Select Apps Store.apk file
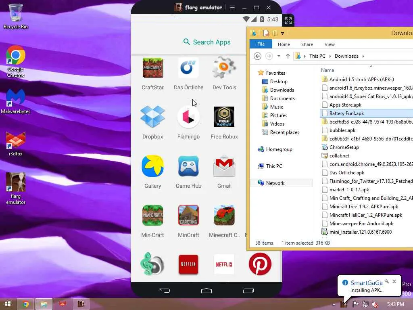Screen dimensions: 413x310 [x=345, y=105]
